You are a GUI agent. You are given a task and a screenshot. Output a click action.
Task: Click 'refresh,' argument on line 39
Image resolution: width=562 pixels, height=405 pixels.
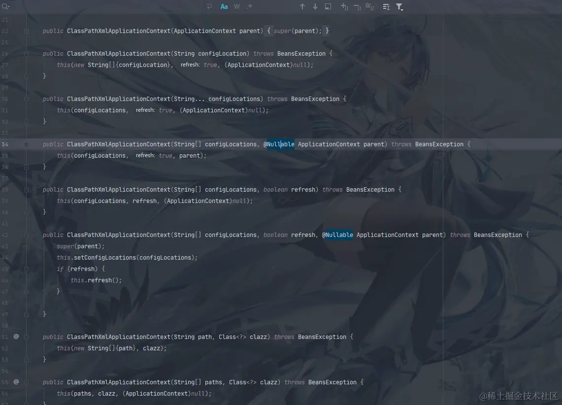tap(146, 201)
